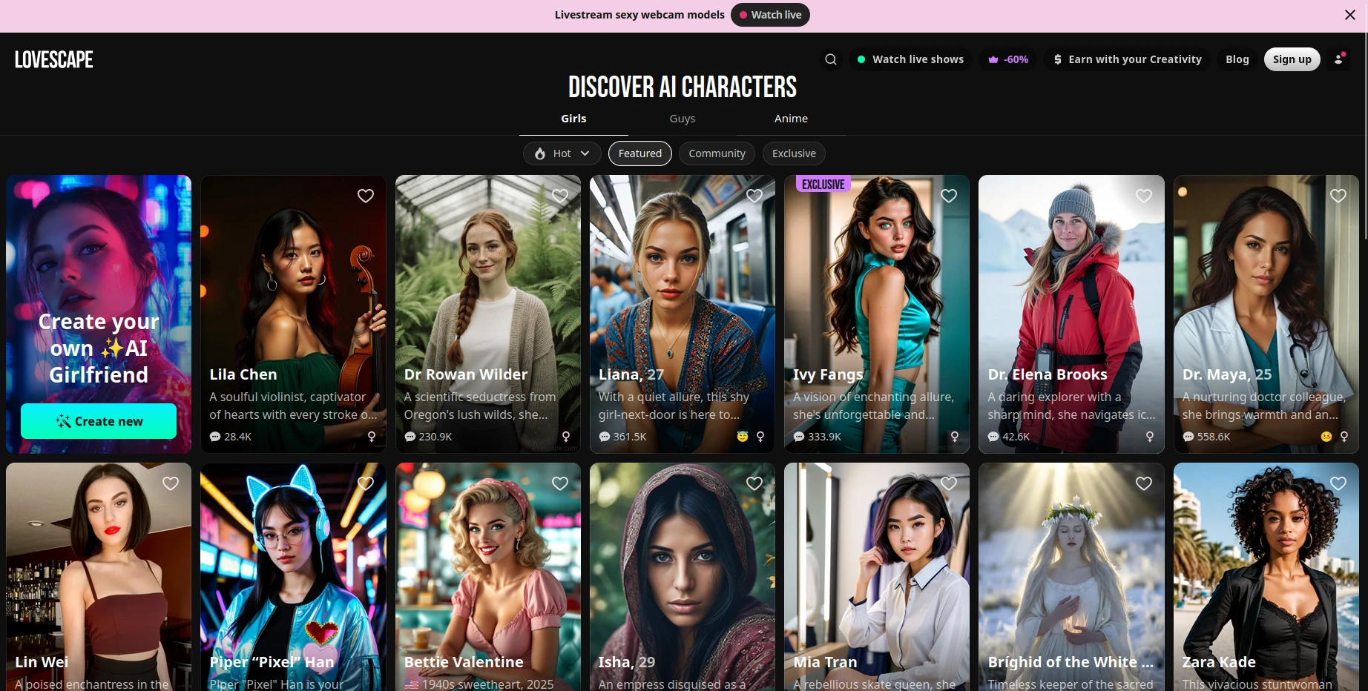This screenshot has width=1368, height=691.
Task: Click the Create new button
Action: pos(99,421)
